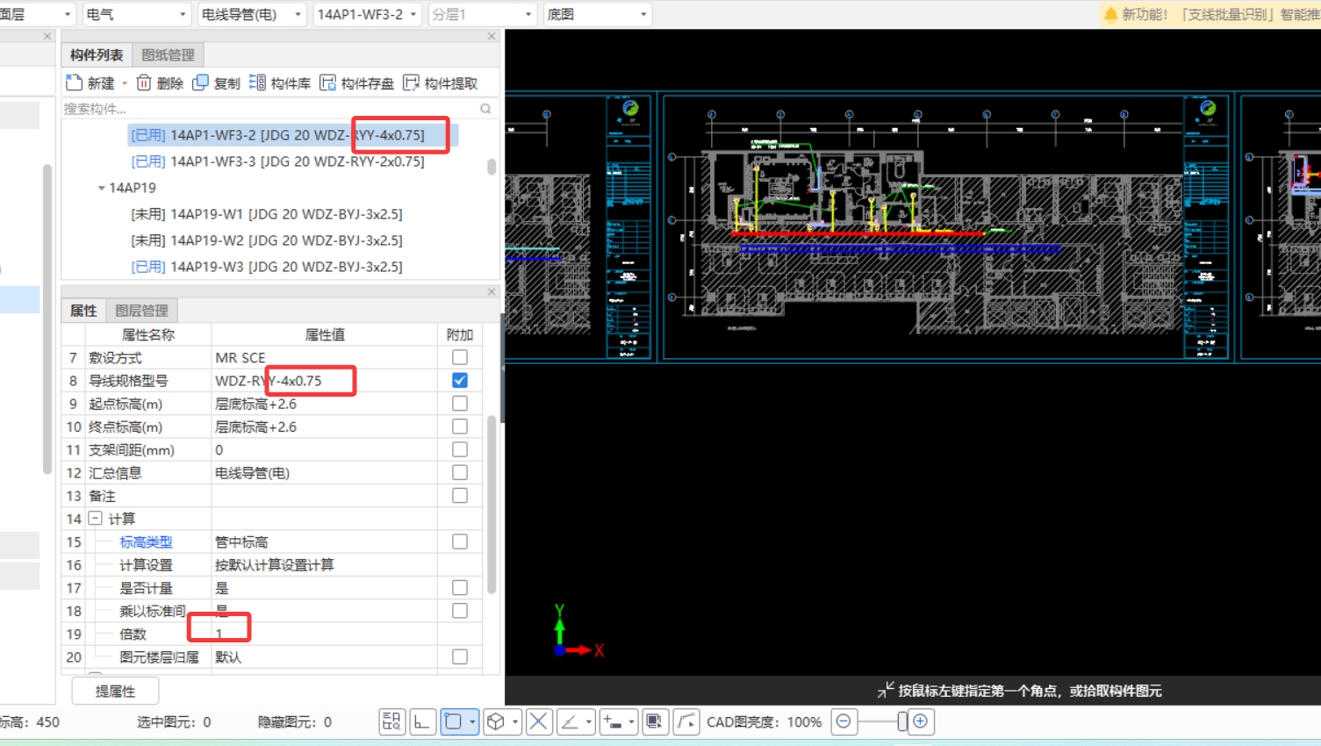Switch to the 图纸管理 tab
This screenshot has height=746, width=1321.
tap(168, 54)
